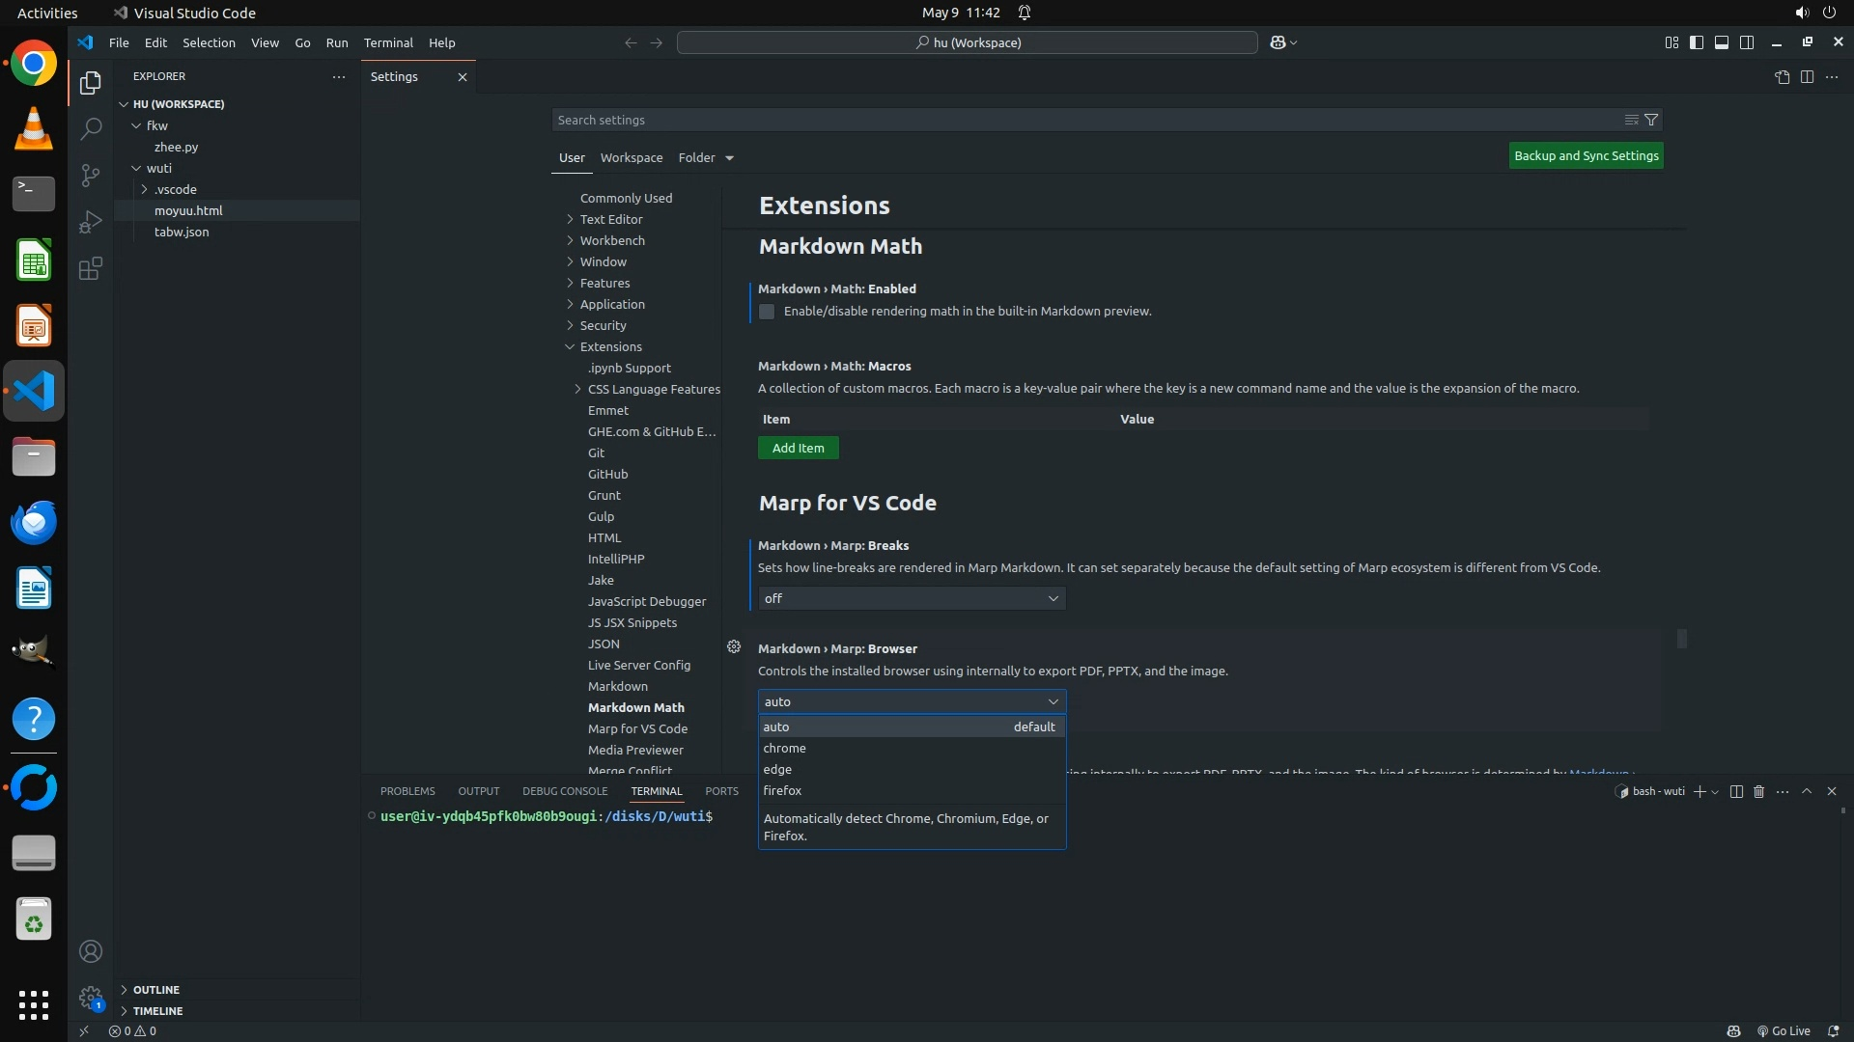1854x1042 pixels.
Task: Open the Terminal menu
Action: [388, 42]
